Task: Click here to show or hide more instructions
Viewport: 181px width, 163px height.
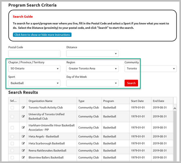Action: 42,35
